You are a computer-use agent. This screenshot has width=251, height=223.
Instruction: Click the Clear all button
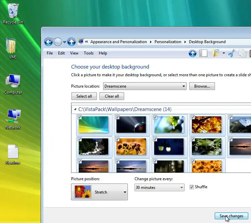[x=112, y=96]
